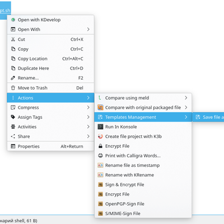Image resolution: width=224 pixels, height=224 pixels.
Task: Expand the Open With submenu arrow
Action: [x=88, y=29]
